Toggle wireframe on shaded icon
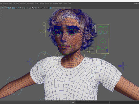The width and height of the screenshot is (139, 104). pos(12,8)
